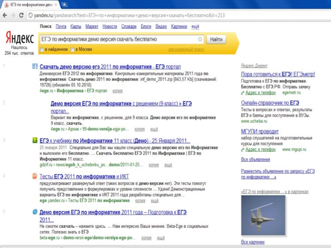Click the Yandex favicon on the tab
Image resolution: width=331 pixels, height=248 pixels.
pos(7,5)
